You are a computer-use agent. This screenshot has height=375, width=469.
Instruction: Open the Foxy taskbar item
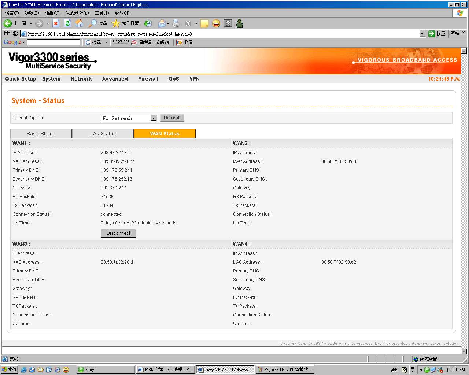[x=106, y=370]
